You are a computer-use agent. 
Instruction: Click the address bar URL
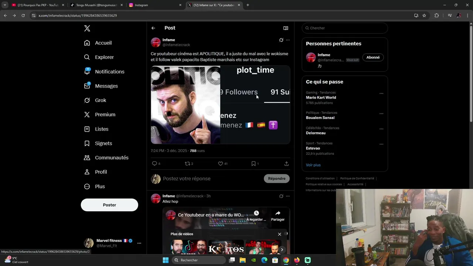point(78,16)
